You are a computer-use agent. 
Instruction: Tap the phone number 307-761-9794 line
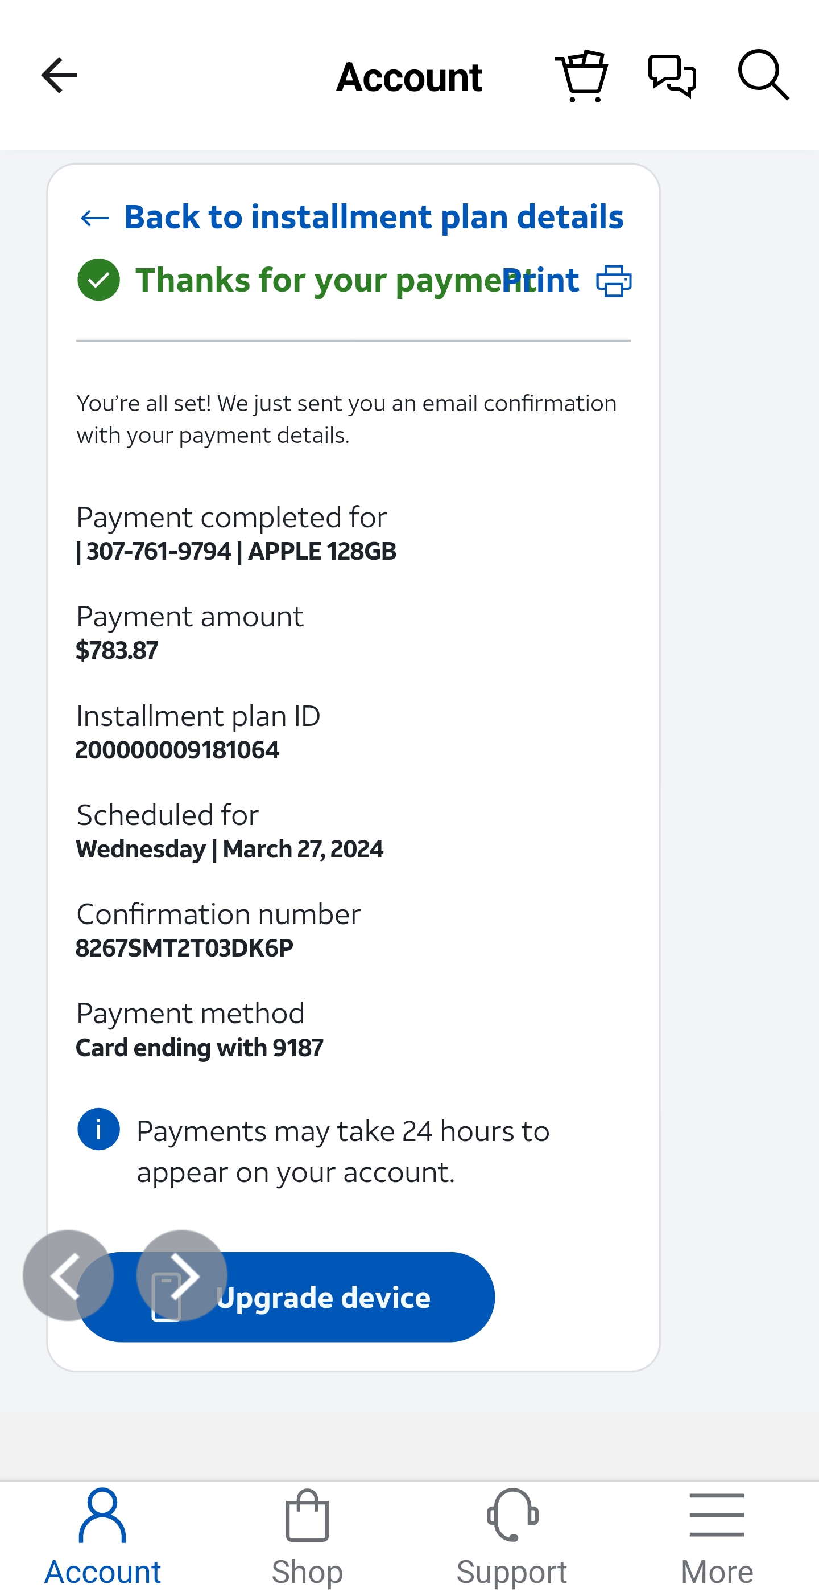click(x=159, y=551)
